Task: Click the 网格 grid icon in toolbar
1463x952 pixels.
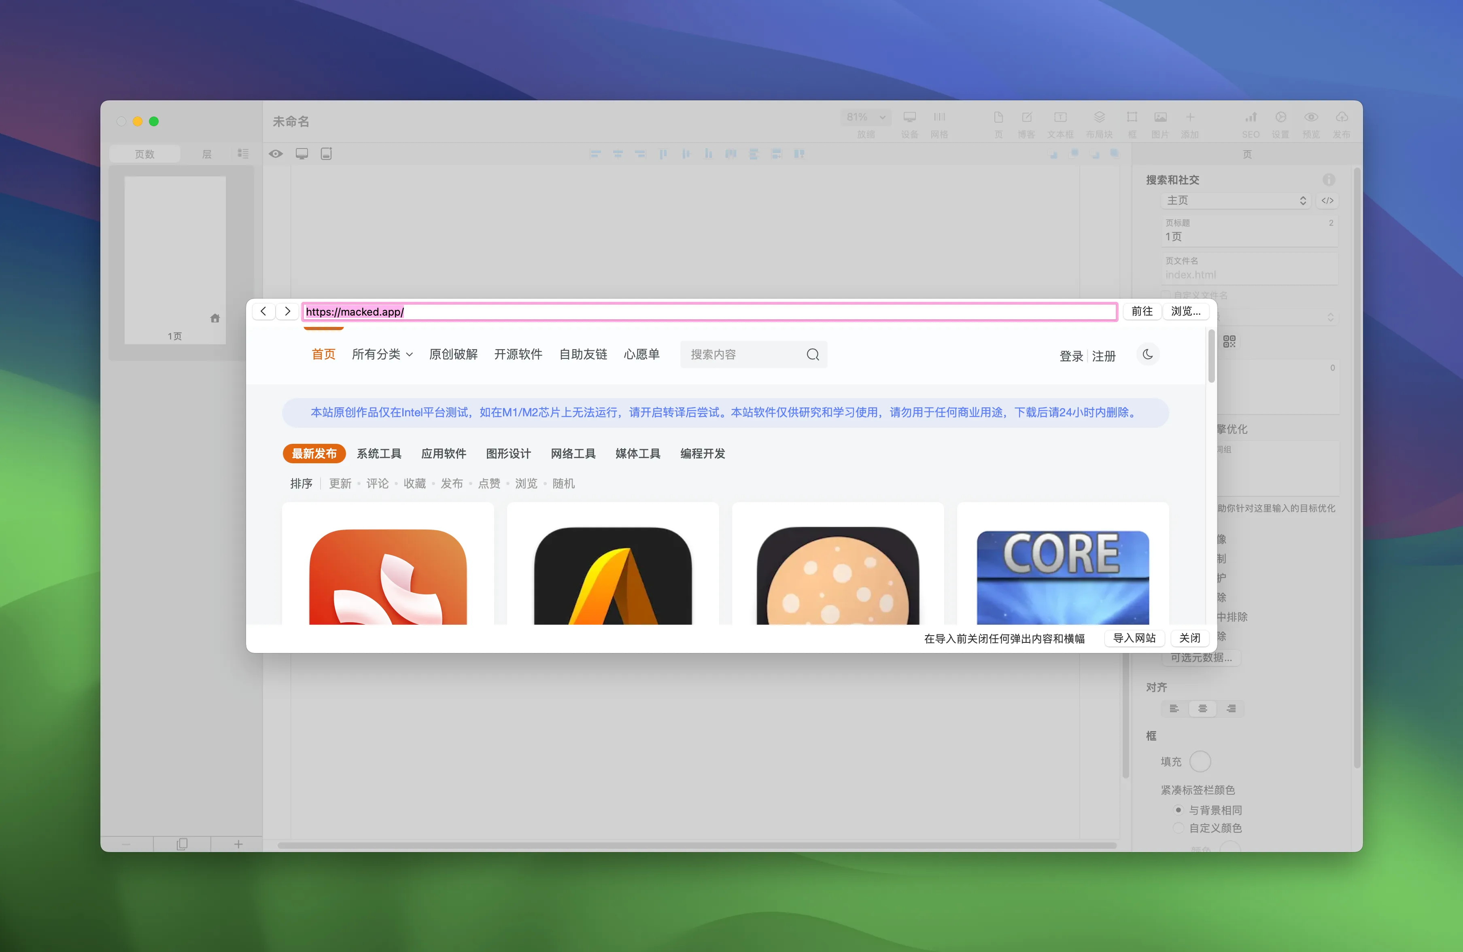Action: point(939,117)
